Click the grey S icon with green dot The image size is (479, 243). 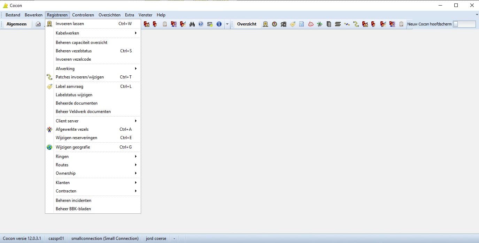pos(210,24)
